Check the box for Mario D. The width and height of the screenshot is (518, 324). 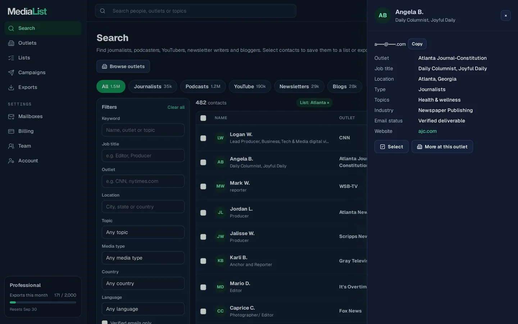203,287
